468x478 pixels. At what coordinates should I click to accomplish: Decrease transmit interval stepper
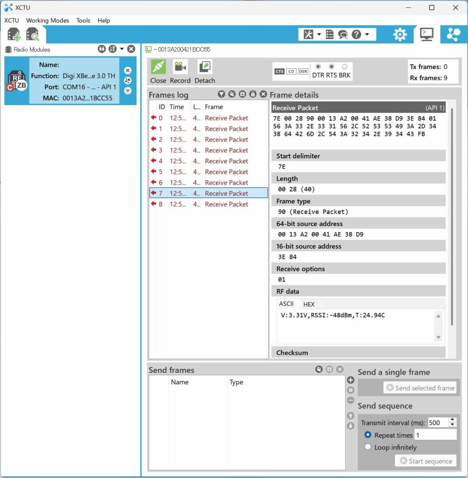pos(453,425)
